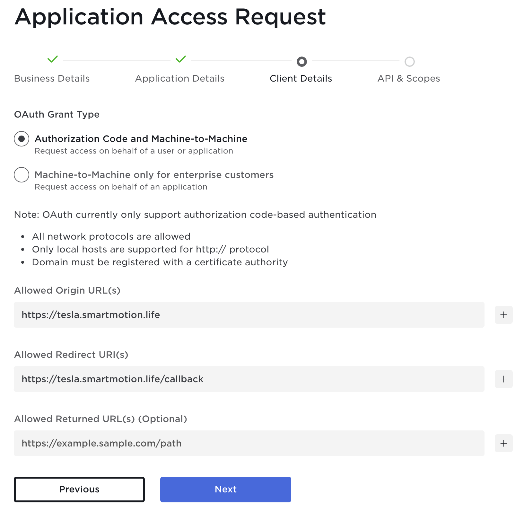Screen dimensions: 524x512
Task: Click the Next button
Action: coord(225,489)
